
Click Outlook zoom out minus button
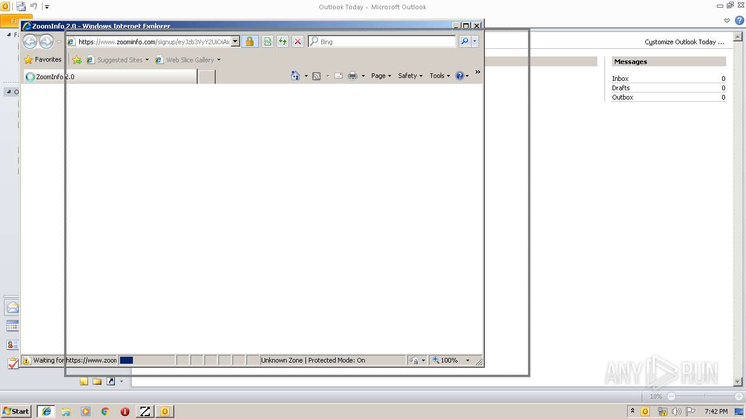tap(671, 396)
